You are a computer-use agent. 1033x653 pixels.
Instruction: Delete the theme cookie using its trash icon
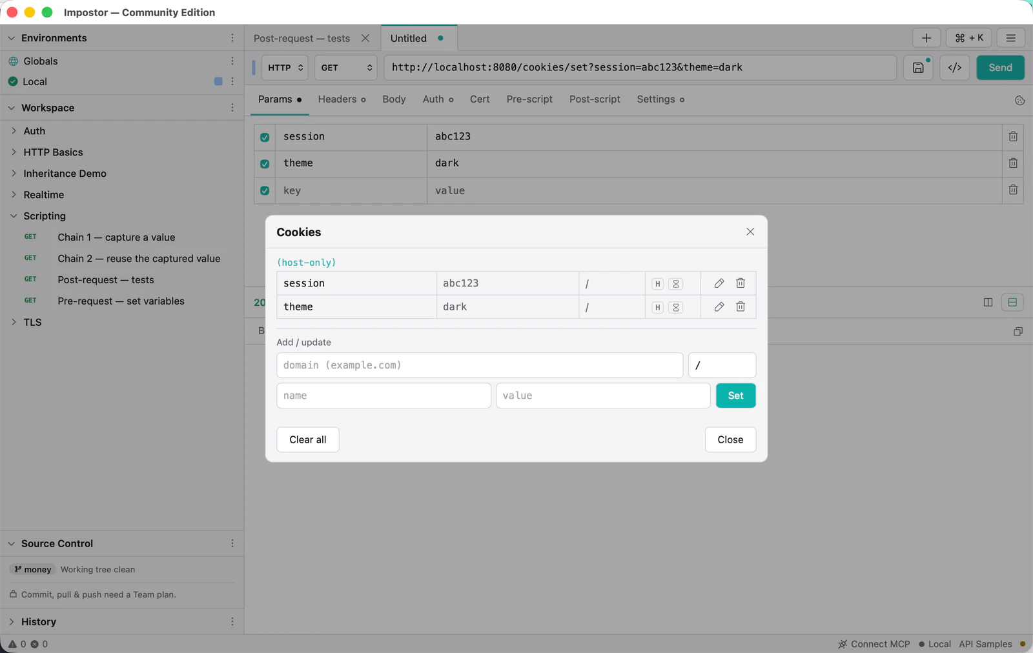(x=741, y=306)
